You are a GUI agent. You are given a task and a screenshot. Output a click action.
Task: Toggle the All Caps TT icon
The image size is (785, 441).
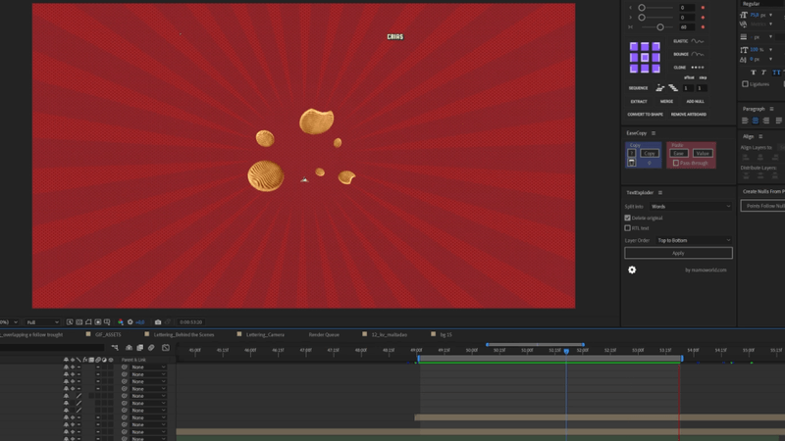click(775, 73)
